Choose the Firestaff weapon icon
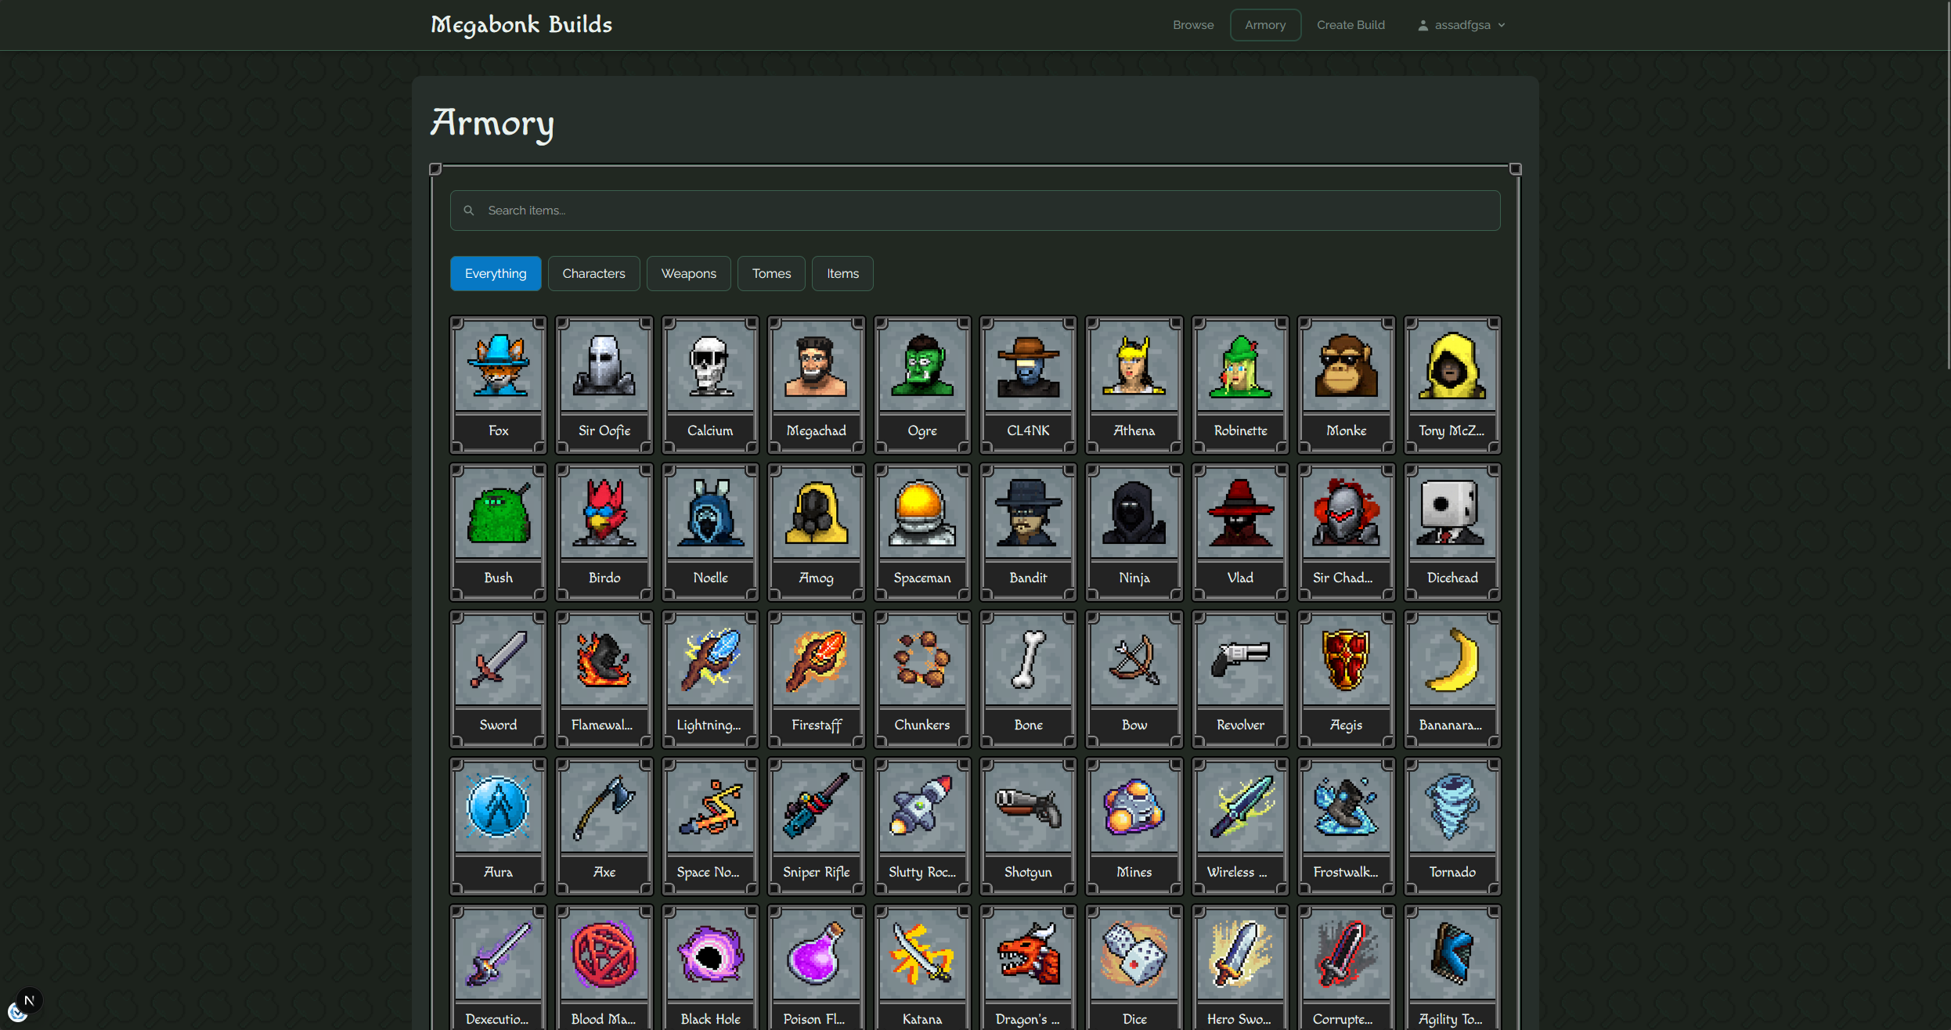The image size is (1951, 1030). 816,661
